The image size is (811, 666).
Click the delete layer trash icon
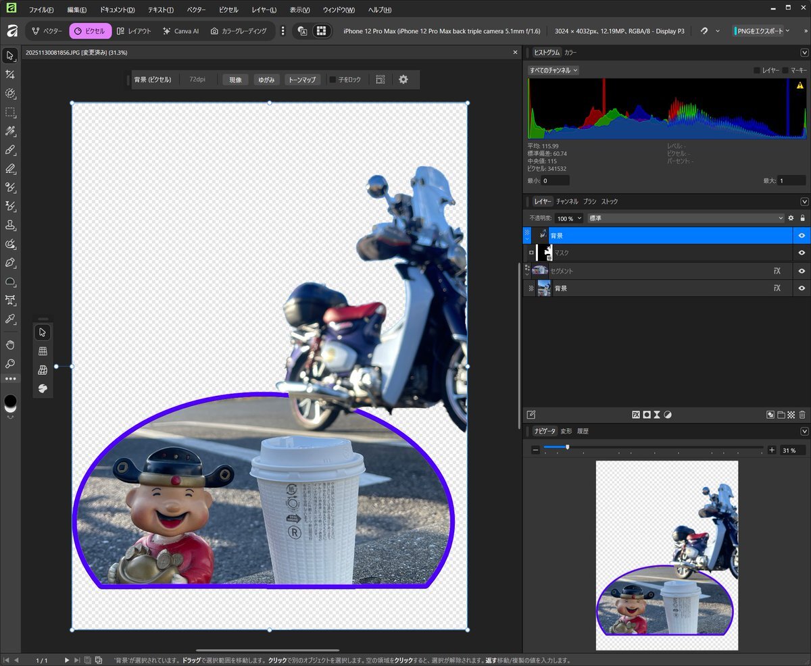pyautogui.click(x=802, y=415)
